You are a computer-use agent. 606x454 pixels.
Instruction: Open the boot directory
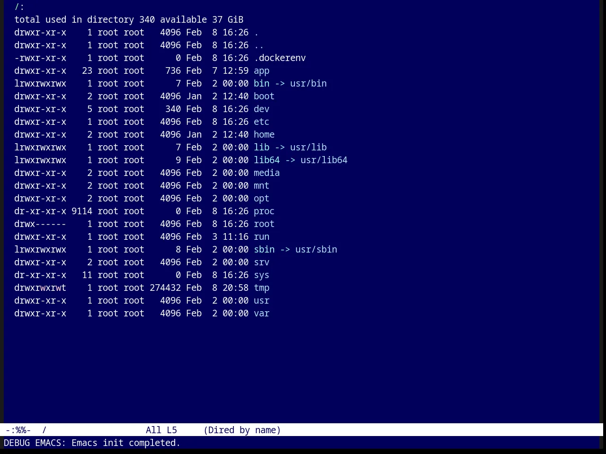pos(264,96)
